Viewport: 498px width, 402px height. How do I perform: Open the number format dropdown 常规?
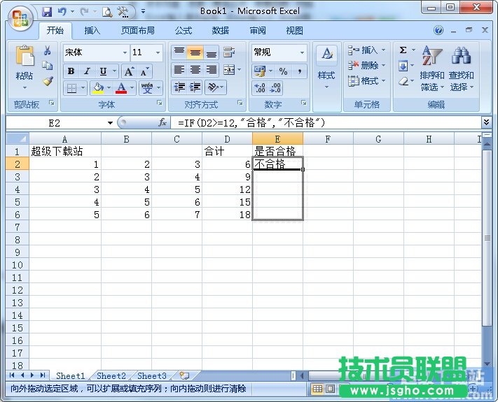click(303, 52)
